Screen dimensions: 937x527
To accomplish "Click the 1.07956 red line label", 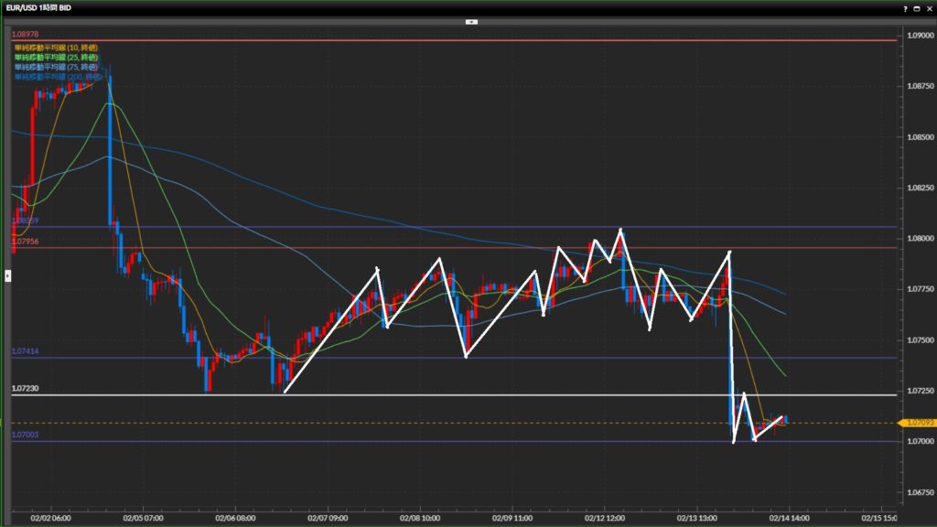I will click(25, 242).
